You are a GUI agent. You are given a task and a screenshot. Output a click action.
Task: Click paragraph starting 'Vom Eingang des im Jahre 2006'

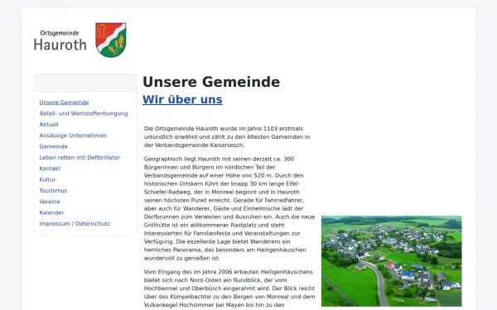point(229,289)
